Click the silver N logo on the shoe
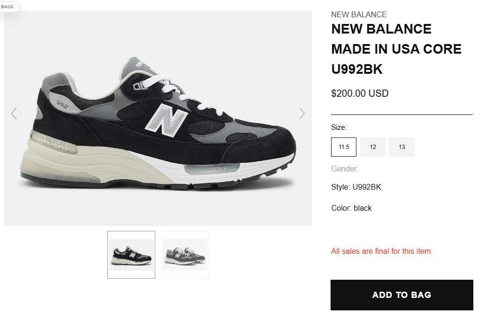 [167, 120]
